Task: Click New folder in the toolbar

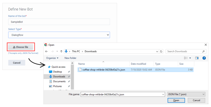Action: 70,58
